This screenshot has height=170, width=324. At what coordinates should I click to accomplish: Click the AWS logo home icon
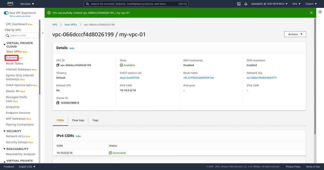(10, 4)
